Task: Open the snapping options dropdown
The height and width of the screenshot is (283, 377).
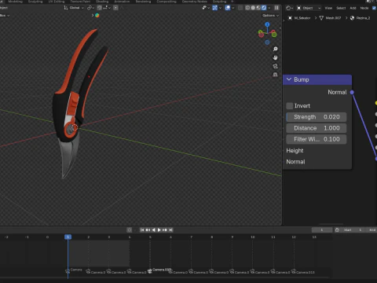Action: [x=107, y=8]
